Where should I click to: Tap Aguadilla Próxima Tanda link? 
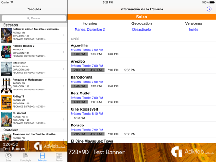pyautogui.click(x=87, y=50)
